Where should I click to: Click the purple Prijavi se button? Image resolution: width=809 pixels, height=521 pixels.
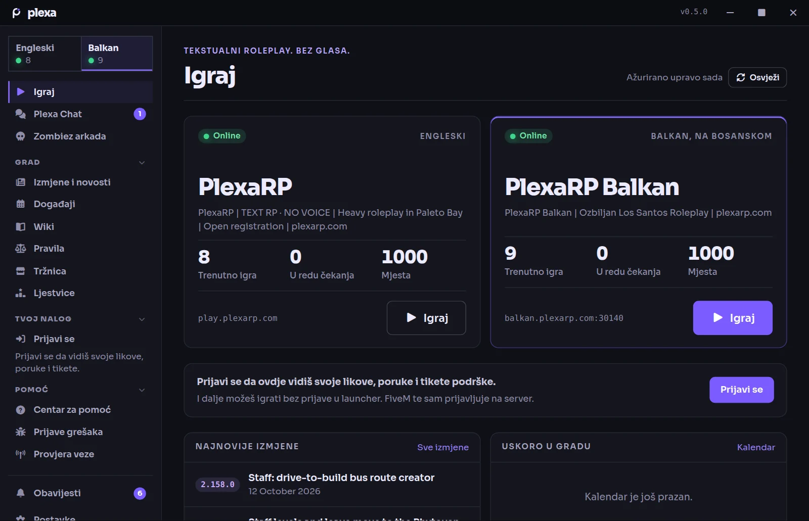point(741,390)
